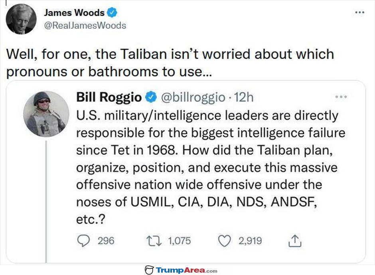Click share upload icon on quoted tweet
This screenshot has height=275, width=375.
[x=295, y=241]
